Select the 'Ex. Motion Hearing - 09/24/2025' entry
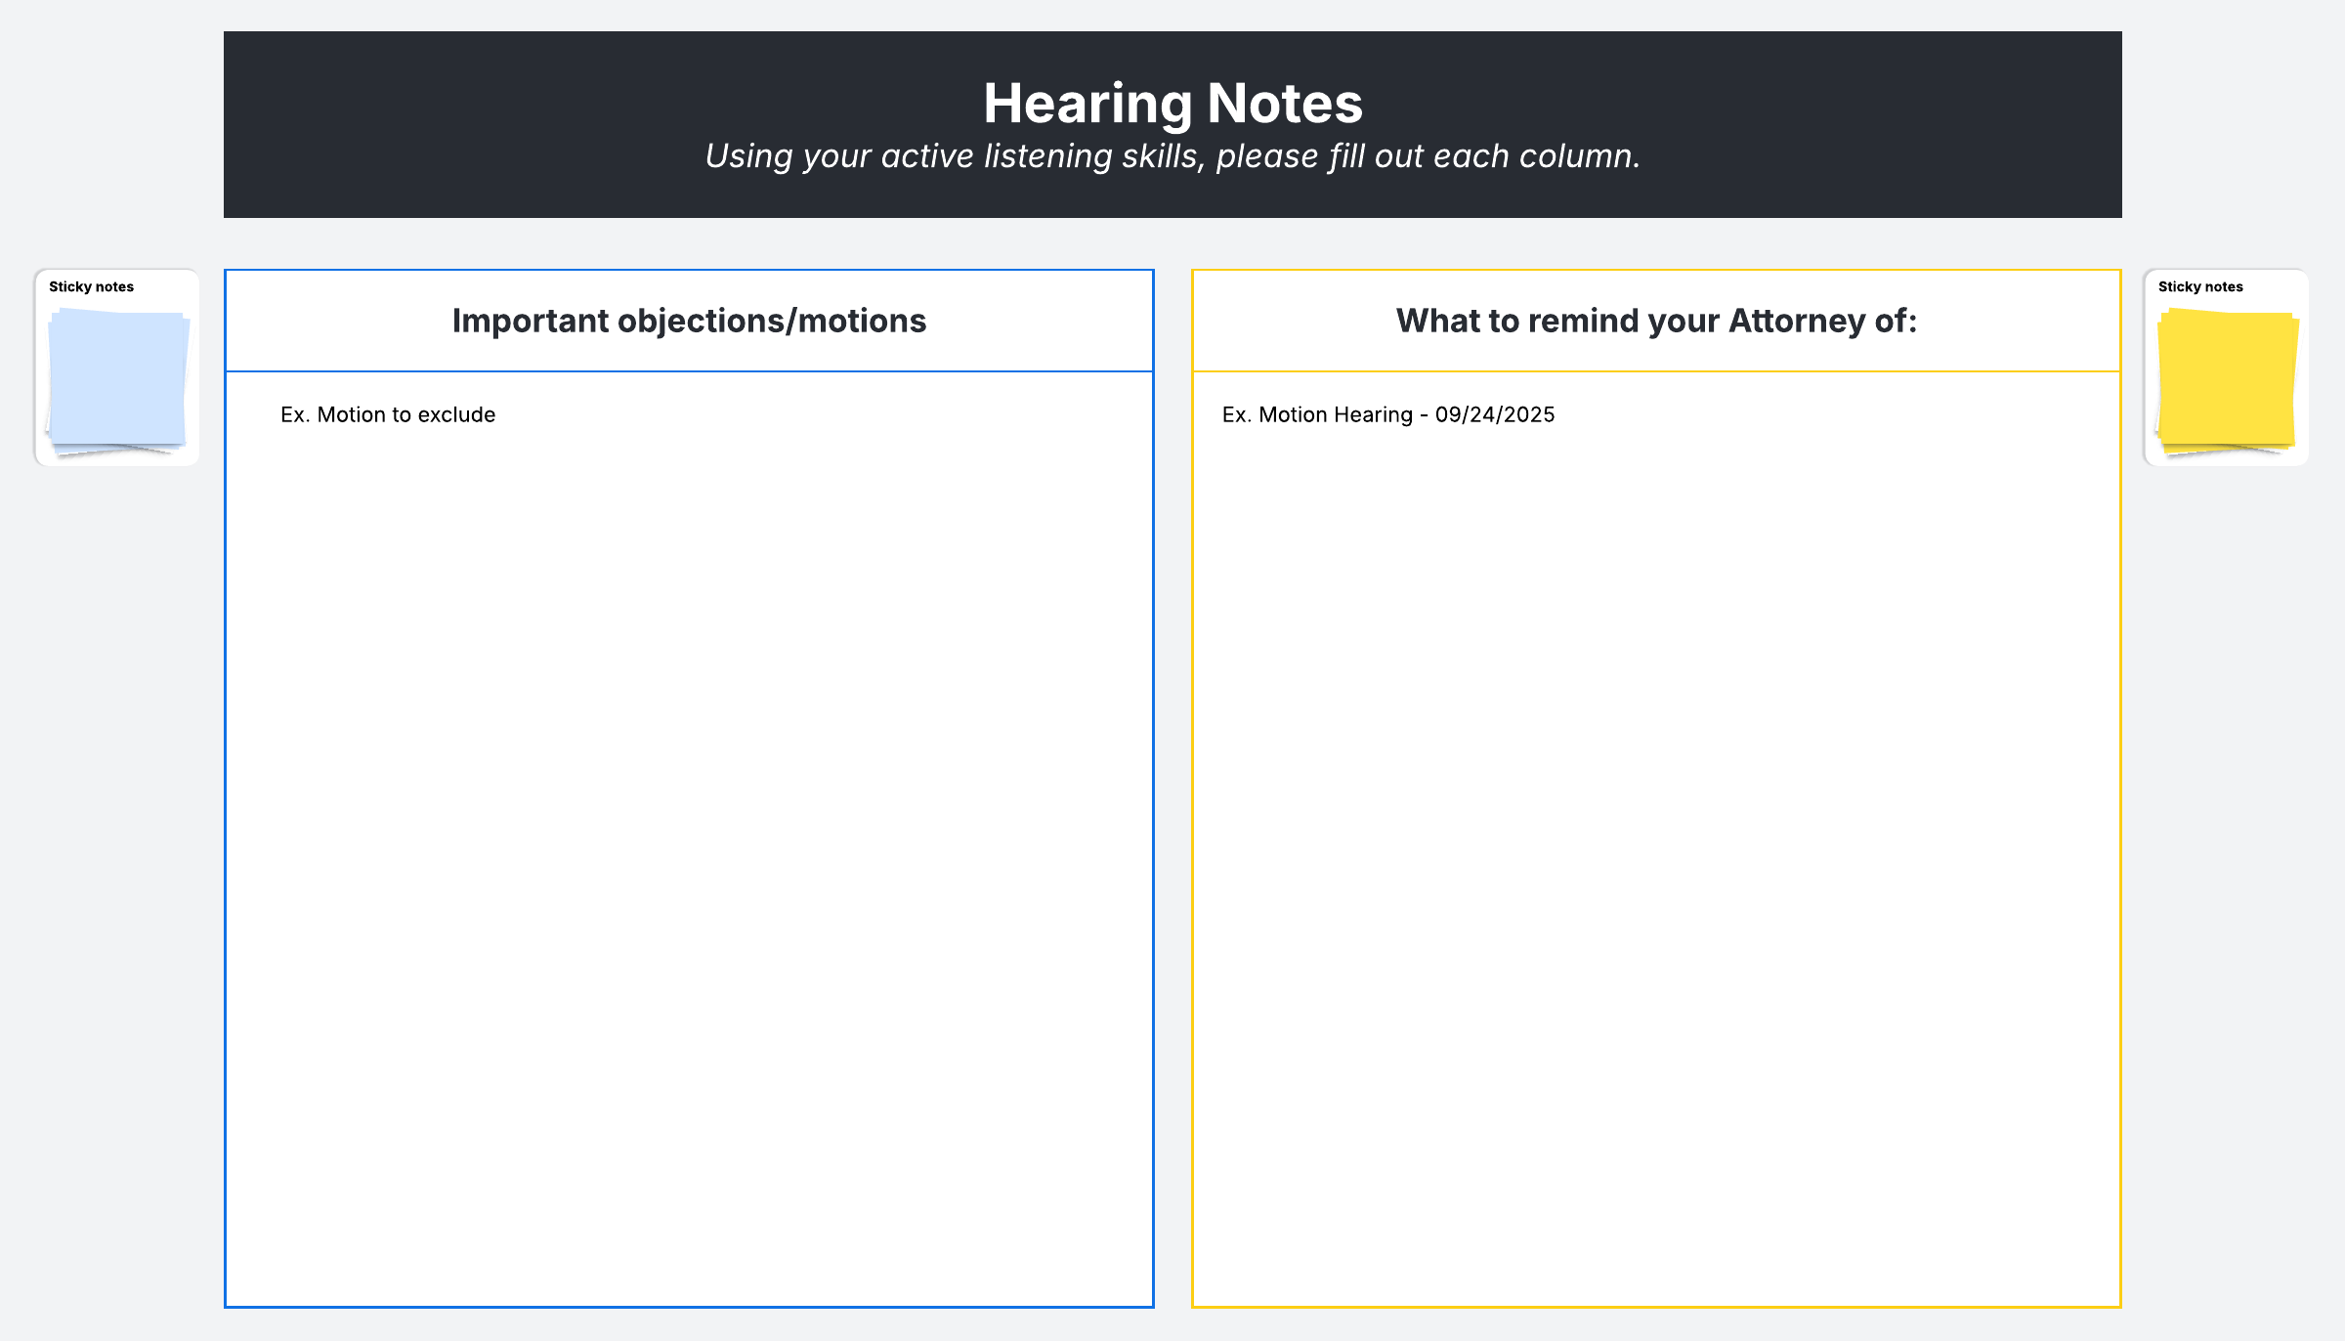The width and height of the screenshot is (2345, 1341). pos(1387,414)
